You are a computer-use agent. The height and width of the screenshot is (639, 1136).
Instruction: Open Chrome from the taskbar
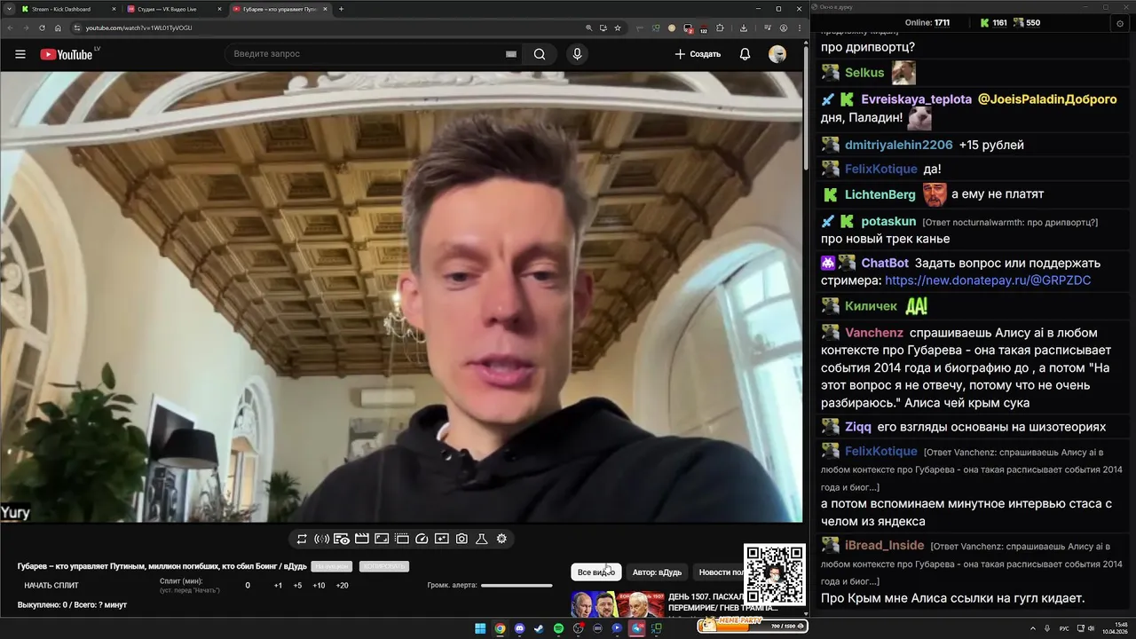[500, 628]
